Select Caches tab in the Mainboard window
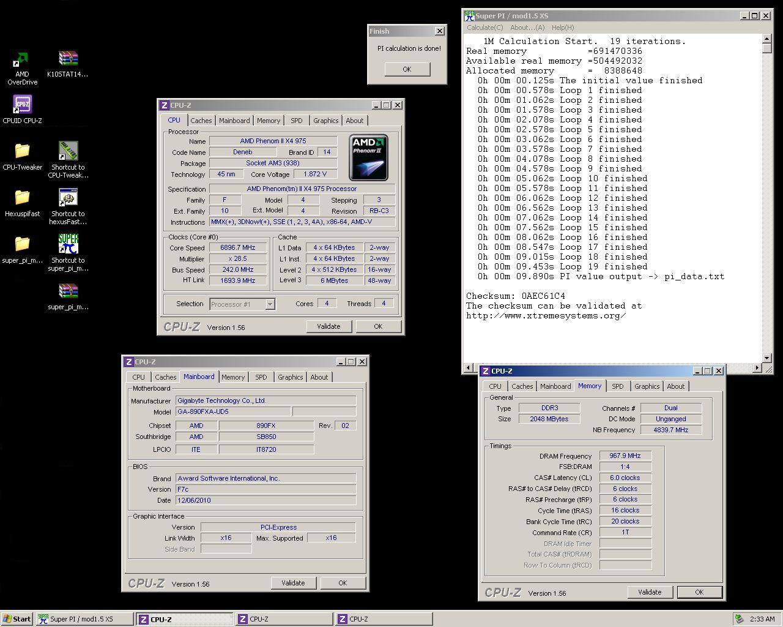Image resolution: width=783 pixels, height=627 pixels. (x=165, y=377)
